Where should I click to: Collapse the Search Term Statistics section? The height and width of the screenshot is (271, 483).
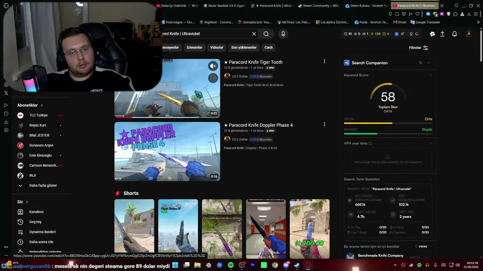431,179
